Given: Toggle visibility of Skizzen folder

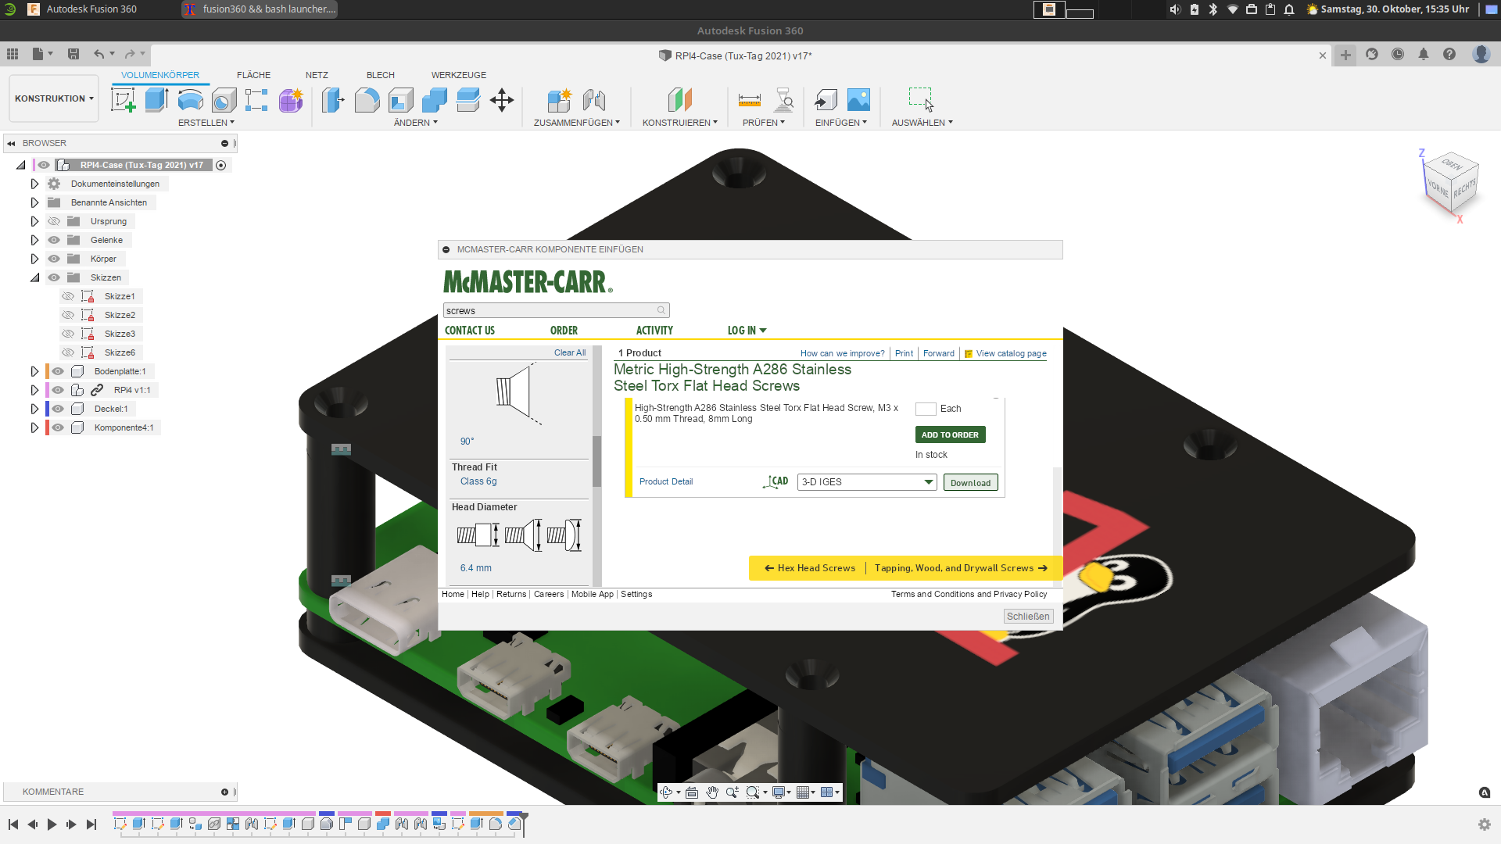Looking at the screenshot, I should tap(54, 277).
